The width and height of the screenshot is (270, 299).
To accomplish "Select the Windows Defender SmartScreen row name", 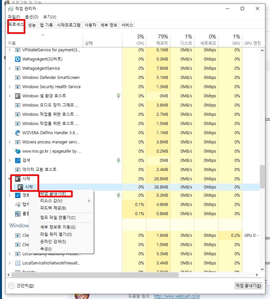I will tap(51, 78).
